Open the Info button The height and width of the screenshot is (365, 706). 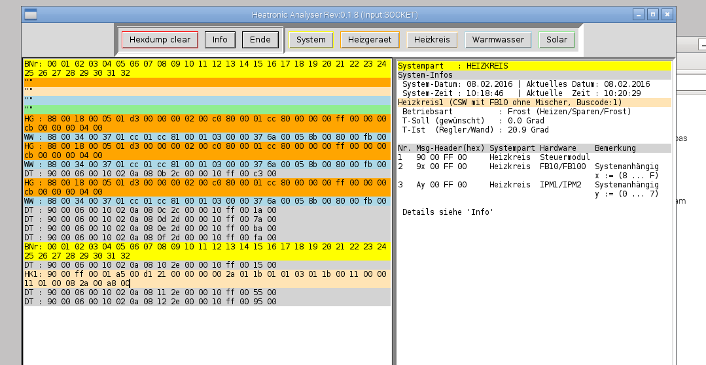pyautogui.click(x=220, y=40)
